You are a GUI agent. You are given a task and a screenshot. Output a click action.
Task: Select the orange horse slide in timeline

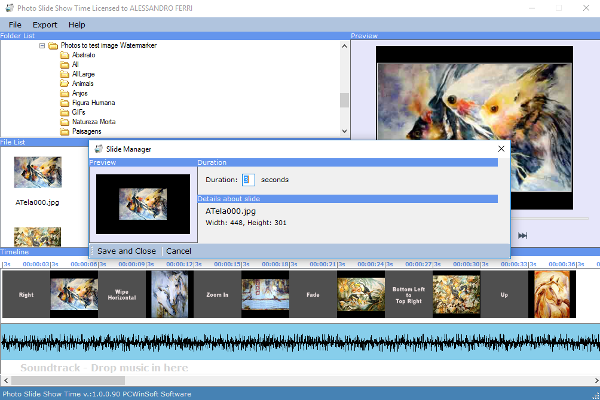tap(552, 294)
